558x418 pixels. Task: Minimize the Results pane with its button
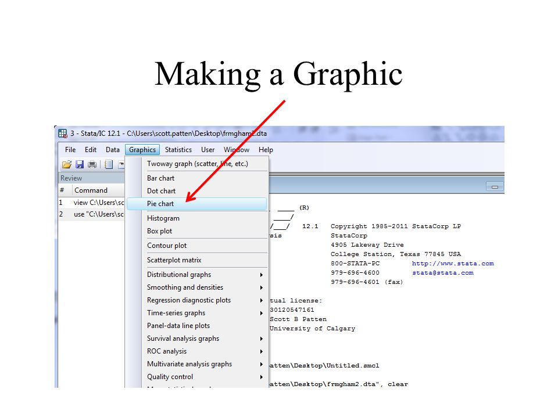(x=495, y=186)
